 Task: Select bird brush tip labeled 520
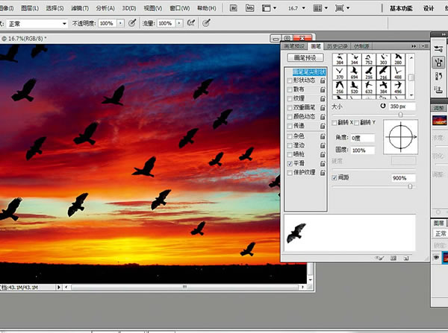[x=354, y=87]
